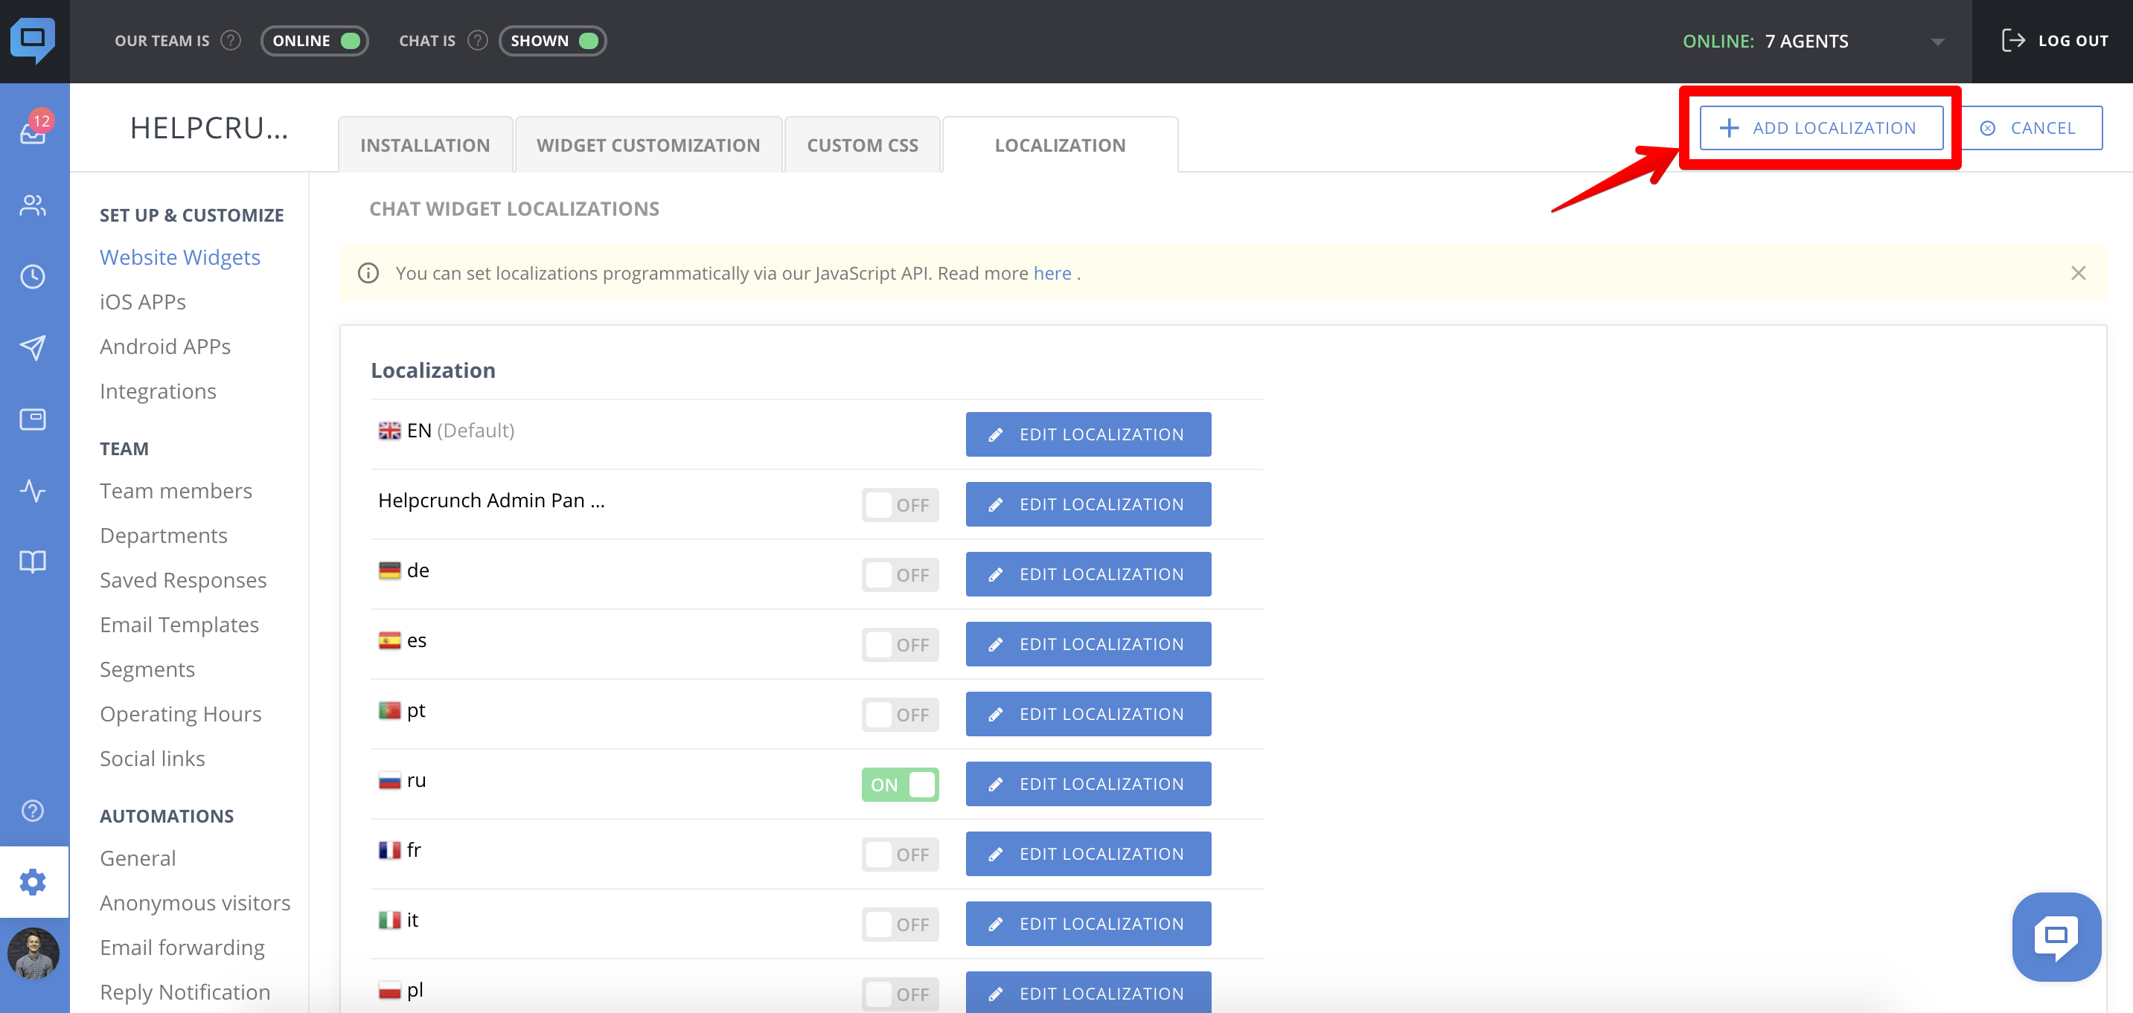This screenshot has height=1013, width=2133.
Task: Click the Cancel button
Action: pos(2032,128)
